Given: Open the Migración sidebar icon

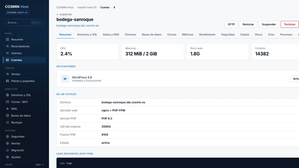Looking at the screenshot, I should coord(7,150).
